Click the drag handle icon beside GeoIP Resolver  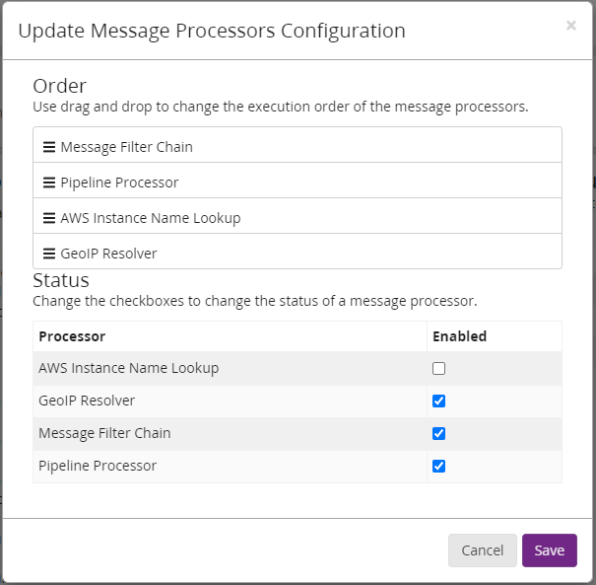point(49,254)
